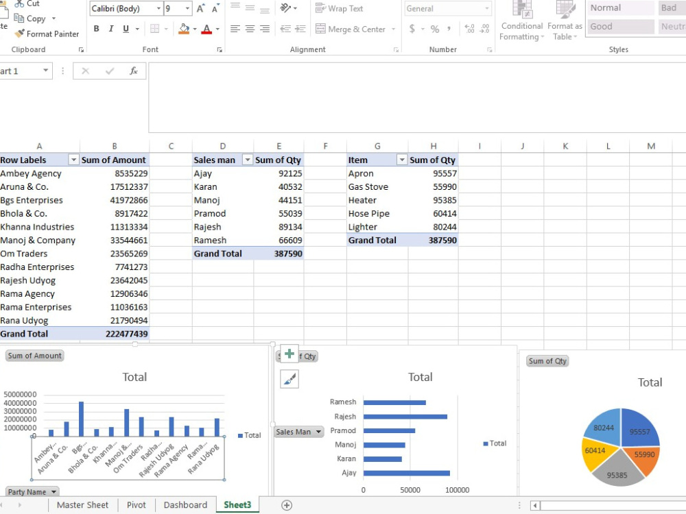The image size is (686, 514).
Task: Apply the Fill Color bucket
Action: [184, 29]
